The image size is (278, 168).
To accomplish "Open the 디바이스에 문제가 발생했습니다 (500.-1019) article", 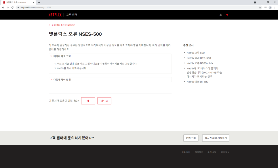I will tap(204, 72).
